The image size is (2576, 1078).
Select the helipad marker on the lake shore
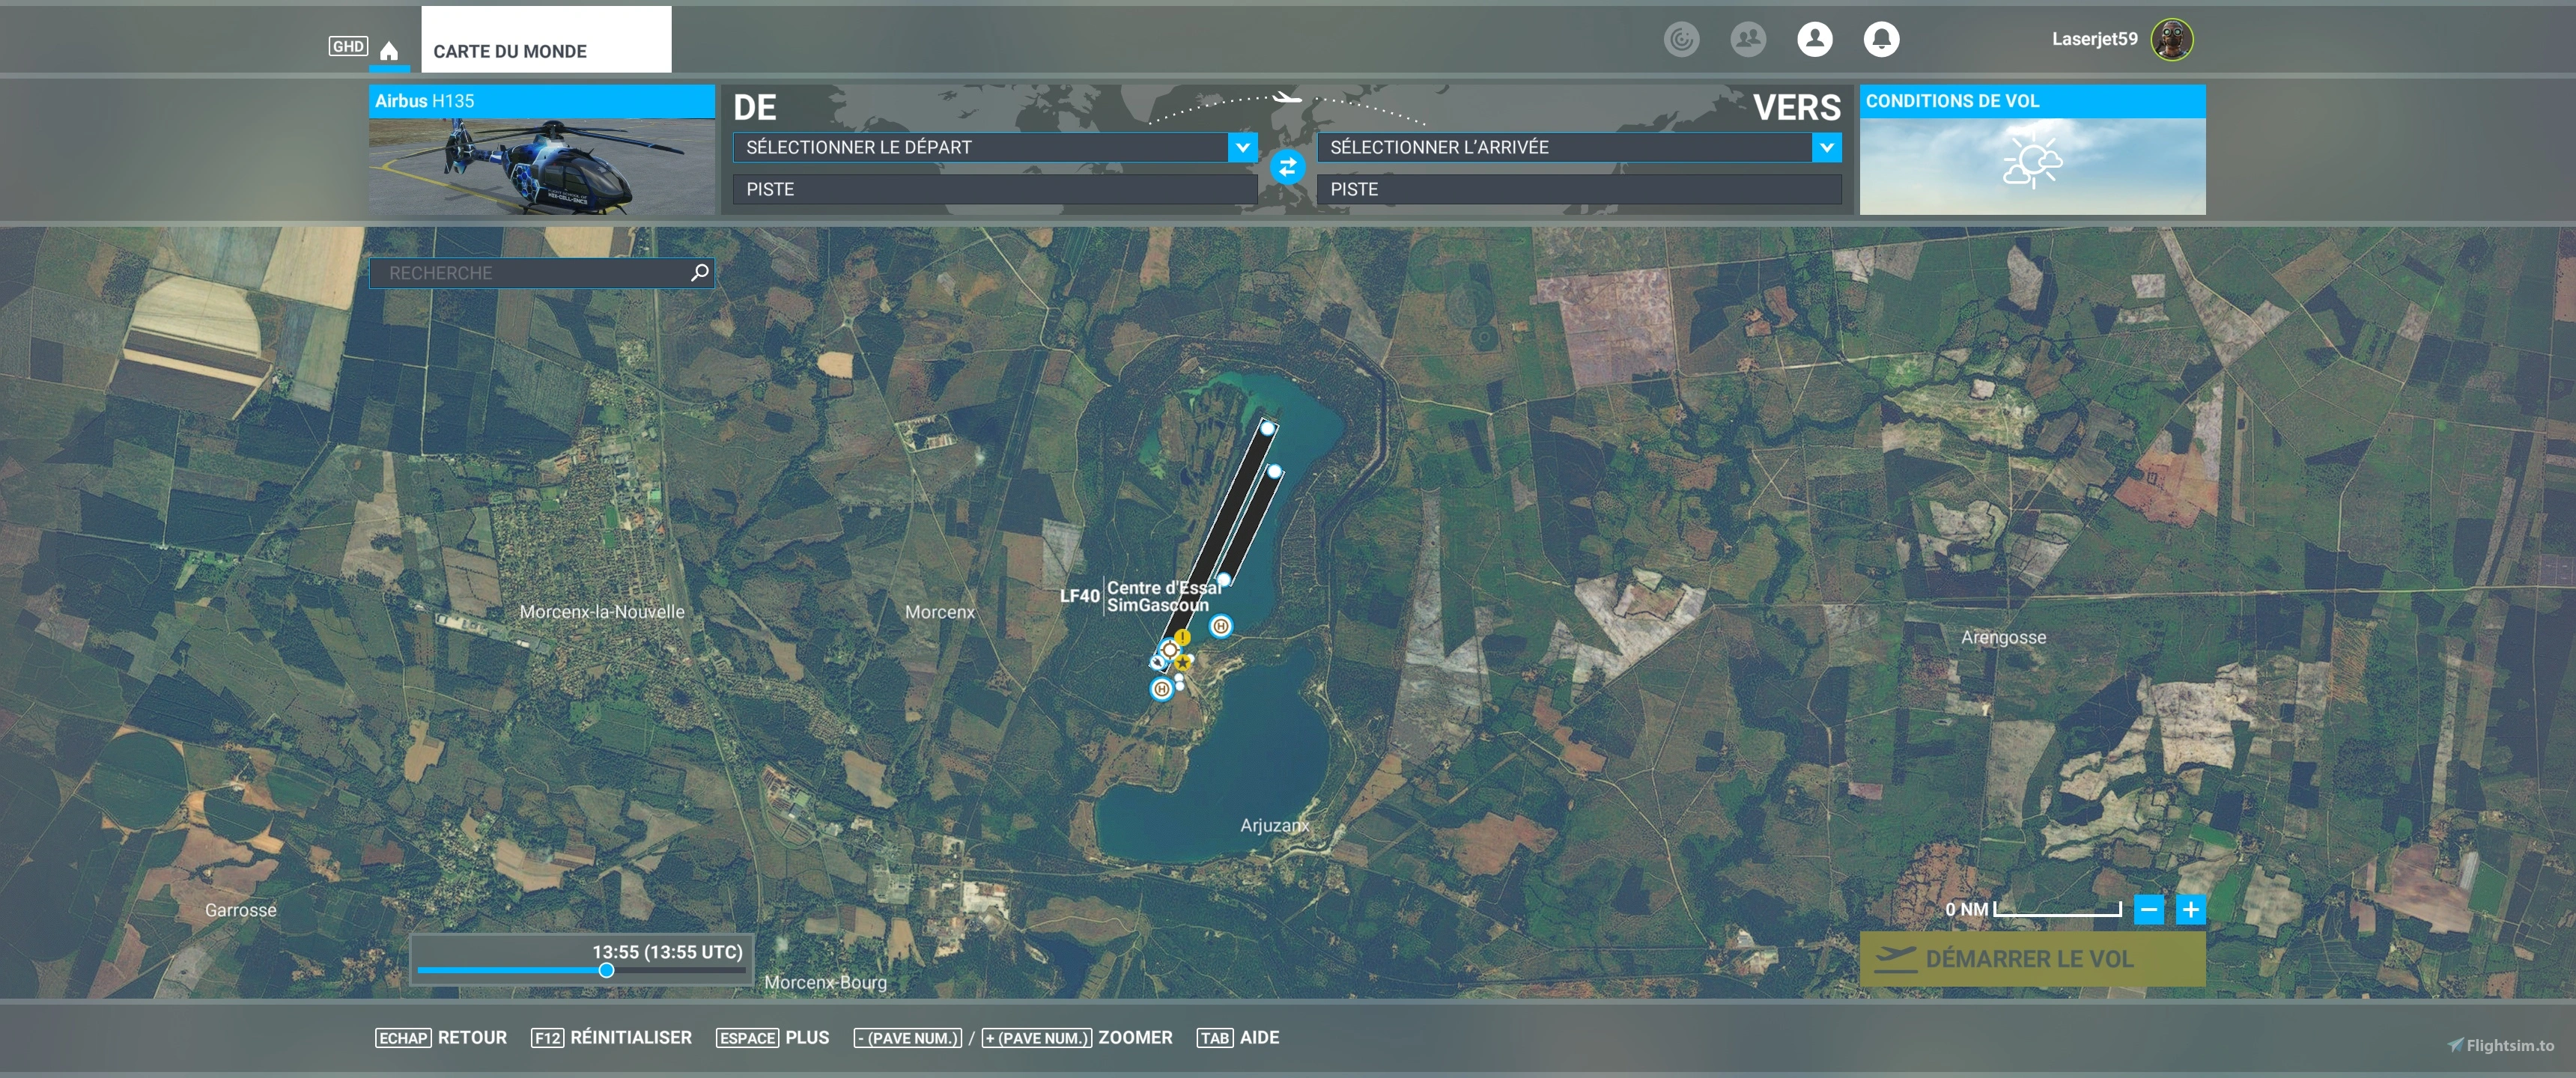(x=1220, y=626)
